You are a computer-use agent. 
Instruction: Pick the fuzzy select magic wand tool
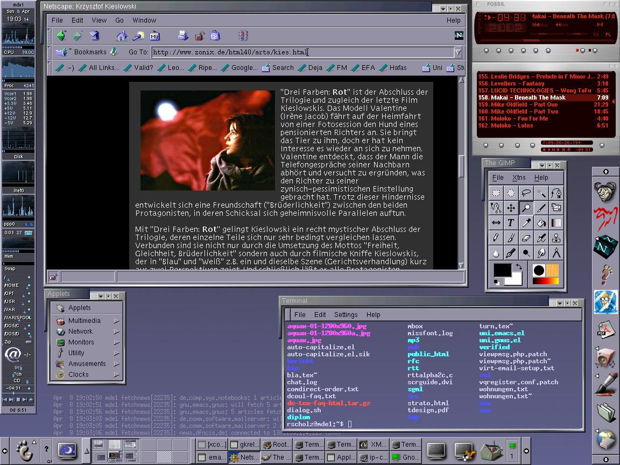click(541, 193)
